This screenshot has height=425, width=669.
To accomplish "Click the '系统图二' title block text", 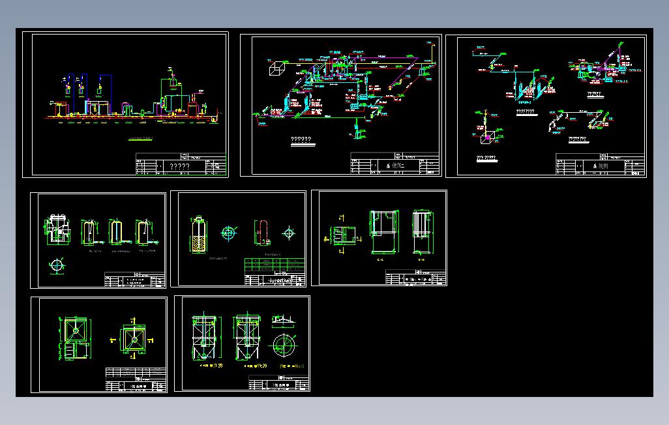I will pos(395,166).
